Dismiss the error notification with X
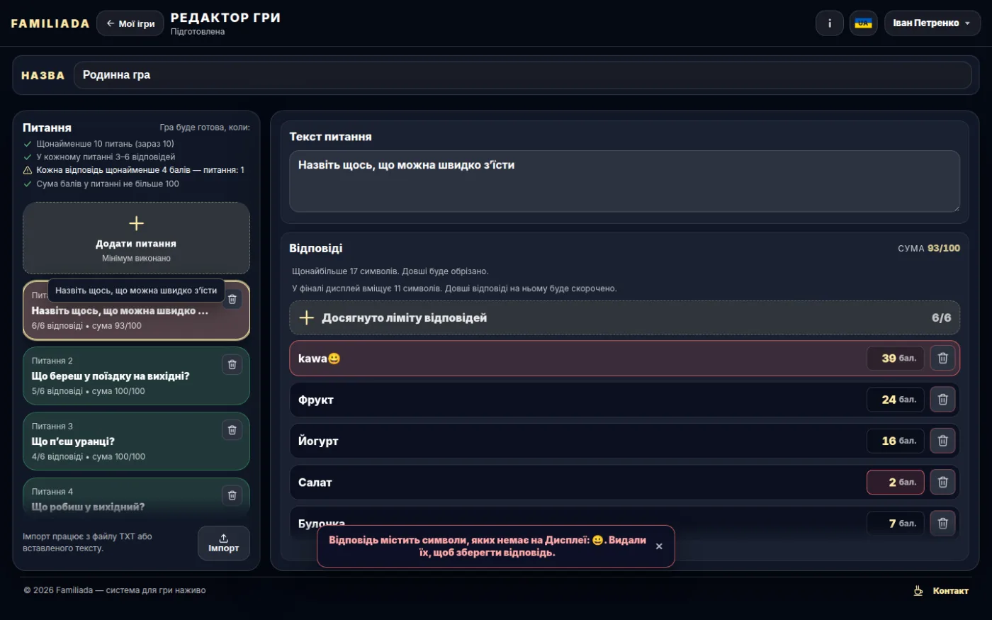The image size is (992, 620). pos(659,546)
